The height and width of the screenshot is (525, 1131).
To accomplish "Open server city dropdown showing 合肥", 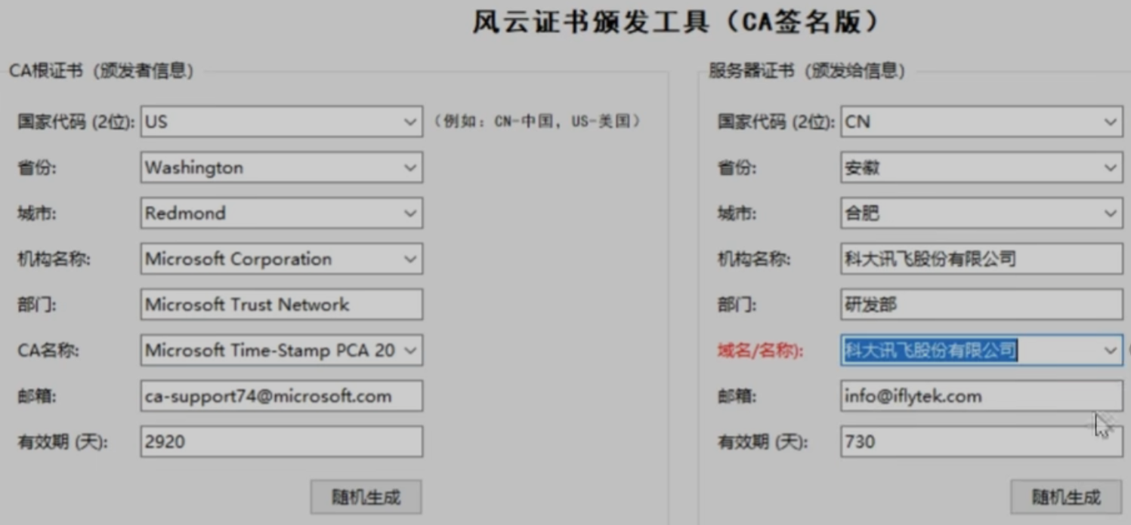I will 1110,213.
